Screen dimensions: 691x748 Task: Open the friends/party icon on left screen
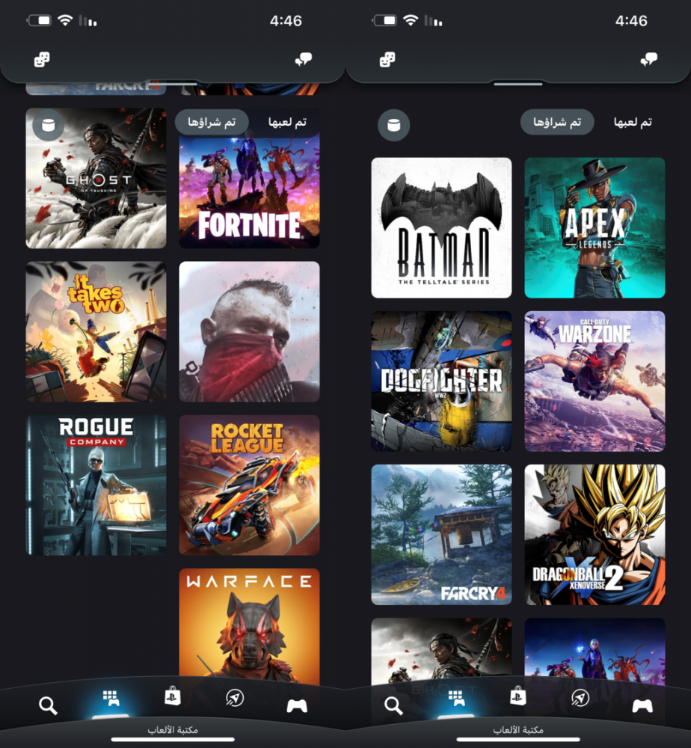(42, 60)
